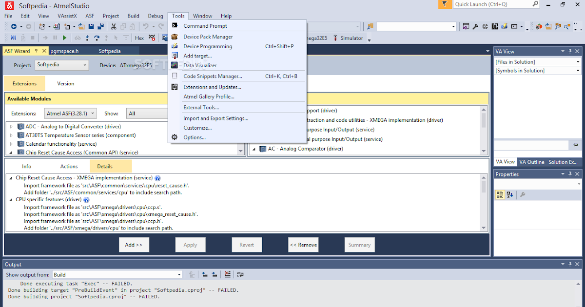Image resolution: width=585 pixels, height=307 pixels.
Task: Click Alphabetical sort icon in Properties
Action: pyautogui.click(x=510, y=194)
